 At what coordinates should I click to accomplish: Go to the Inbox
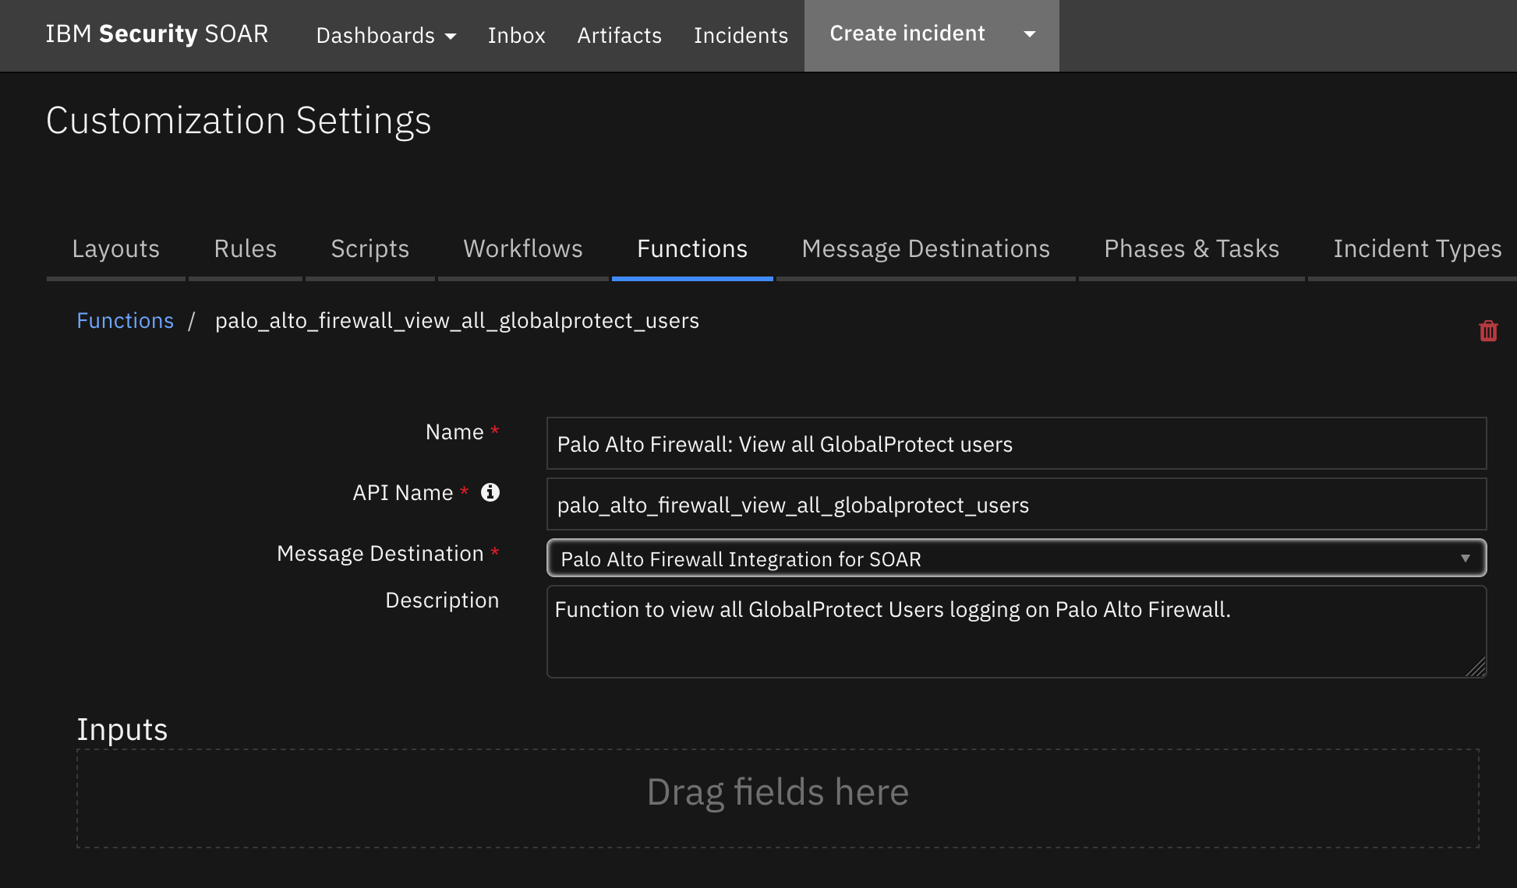click(516, 35)
